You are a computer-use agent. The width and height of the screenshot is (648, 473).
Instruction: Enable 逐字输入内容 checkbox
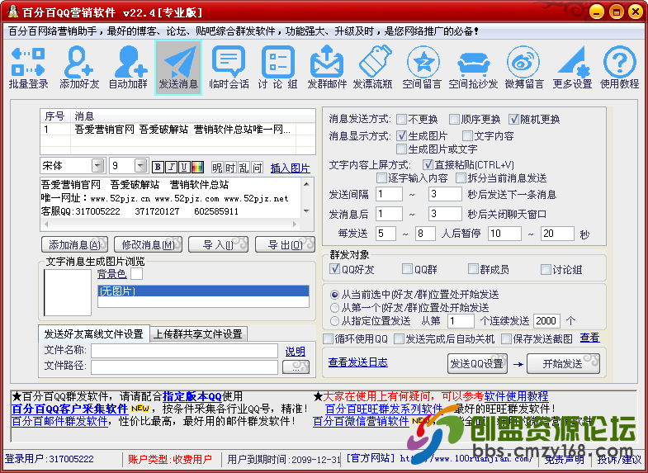[x=381, y=178]
